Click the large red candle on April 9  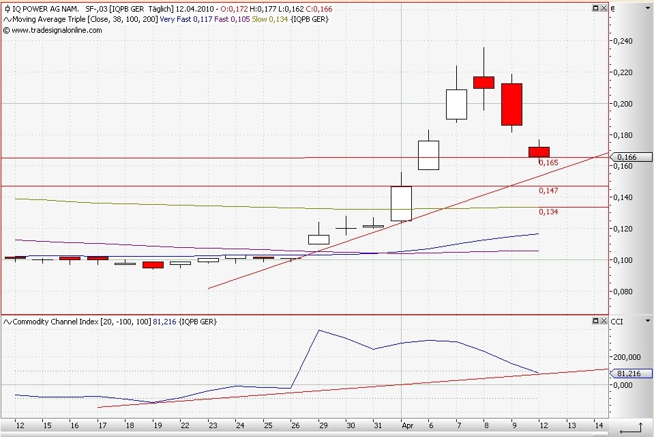pyautogui.click(x=511, y=104)
